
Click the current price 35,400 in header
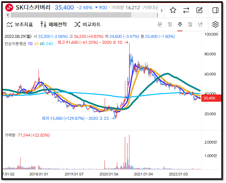(64, 8)
